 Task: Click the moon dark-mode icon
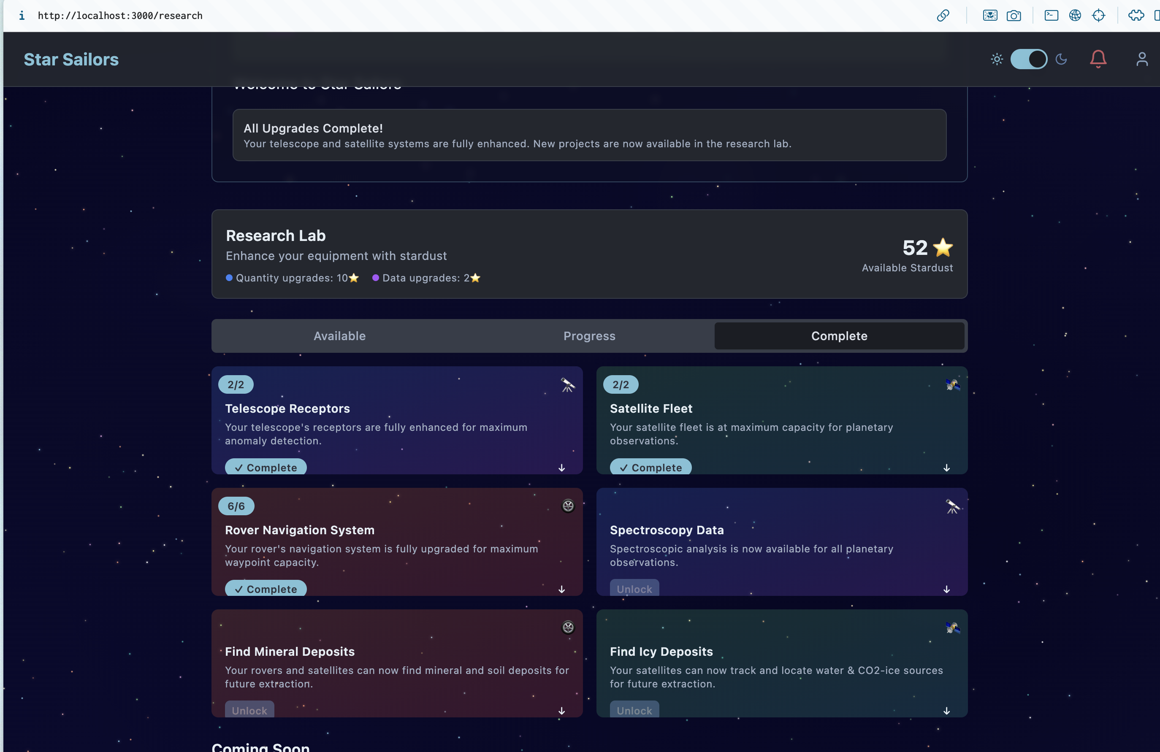[x=1061, y=59]
